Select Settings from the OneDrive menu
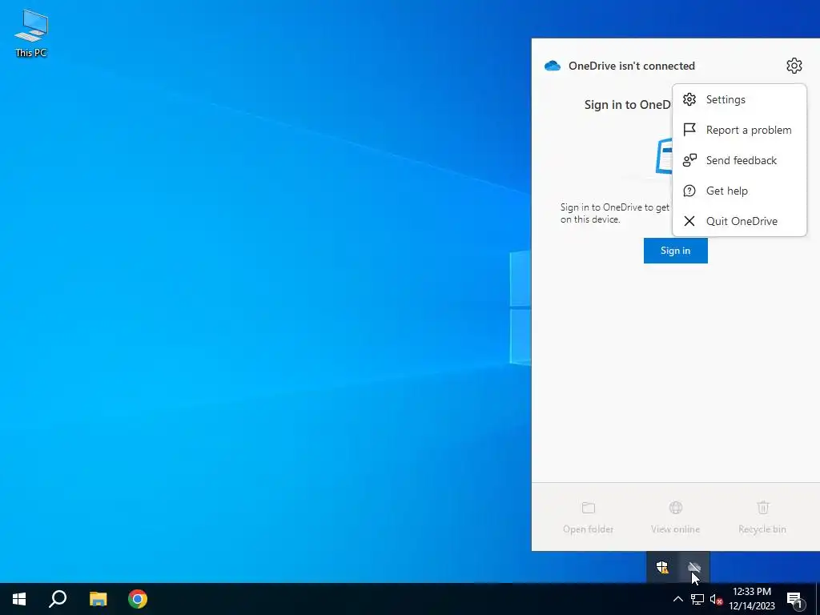Image resolution: width=820 pixels, height=615 pixels. click(739, 99)
